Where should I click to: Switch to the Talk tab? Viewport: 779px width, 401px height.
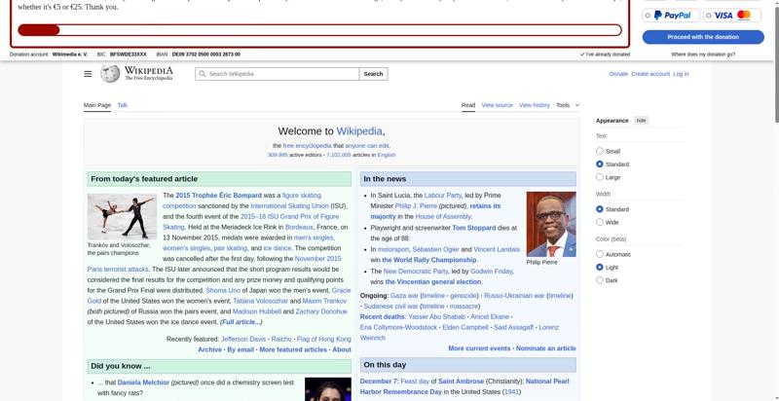click(123, 105)
